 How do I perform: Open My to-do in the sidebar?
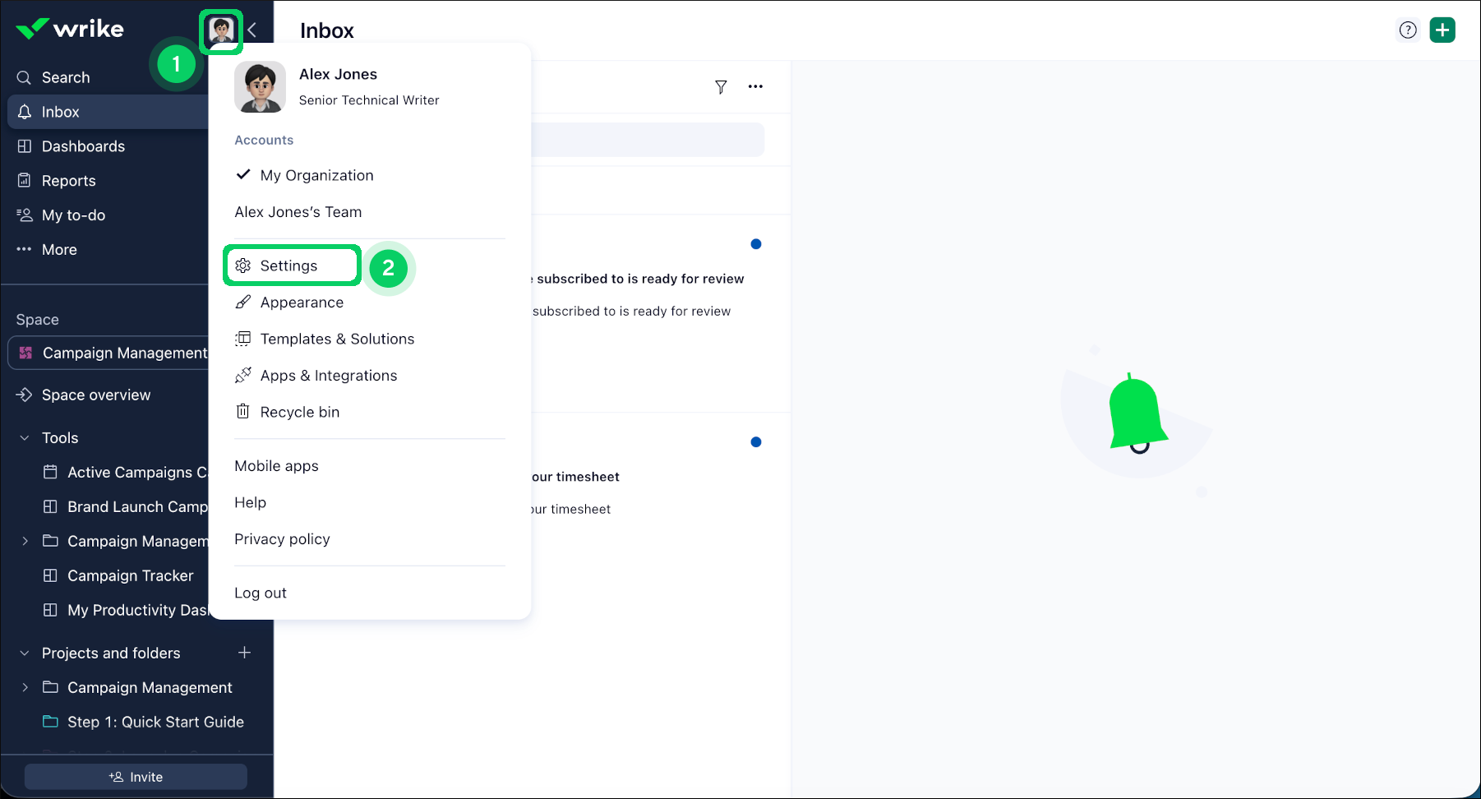(73, 215)
